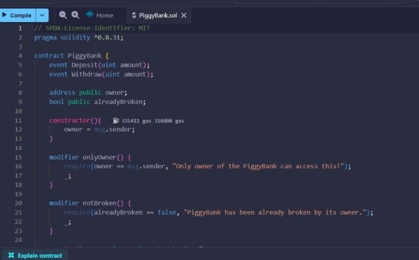The width and height of the screenshot is (419, 260).
Task: Close the PiggyBank.sol tab
Action: [184, 15]
